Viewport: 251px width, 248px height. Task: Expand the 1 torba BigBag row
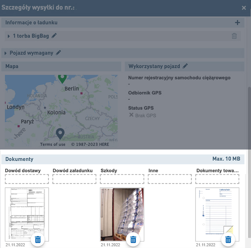[x=9, y=36]
